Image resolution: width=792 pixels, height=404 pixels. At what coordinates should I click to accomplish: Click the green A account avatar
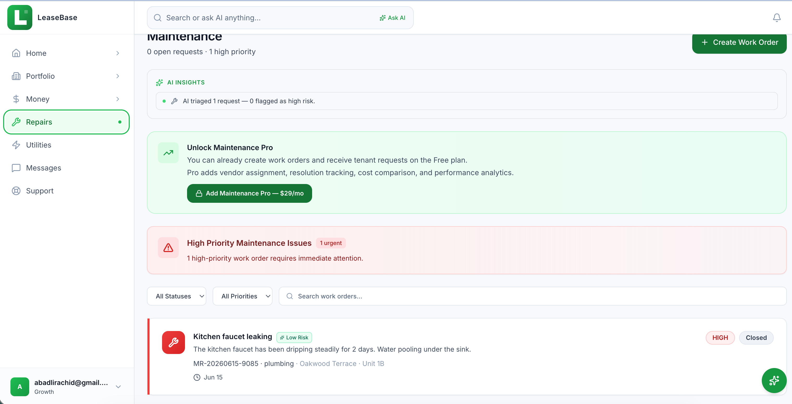(x=20, y=387)
